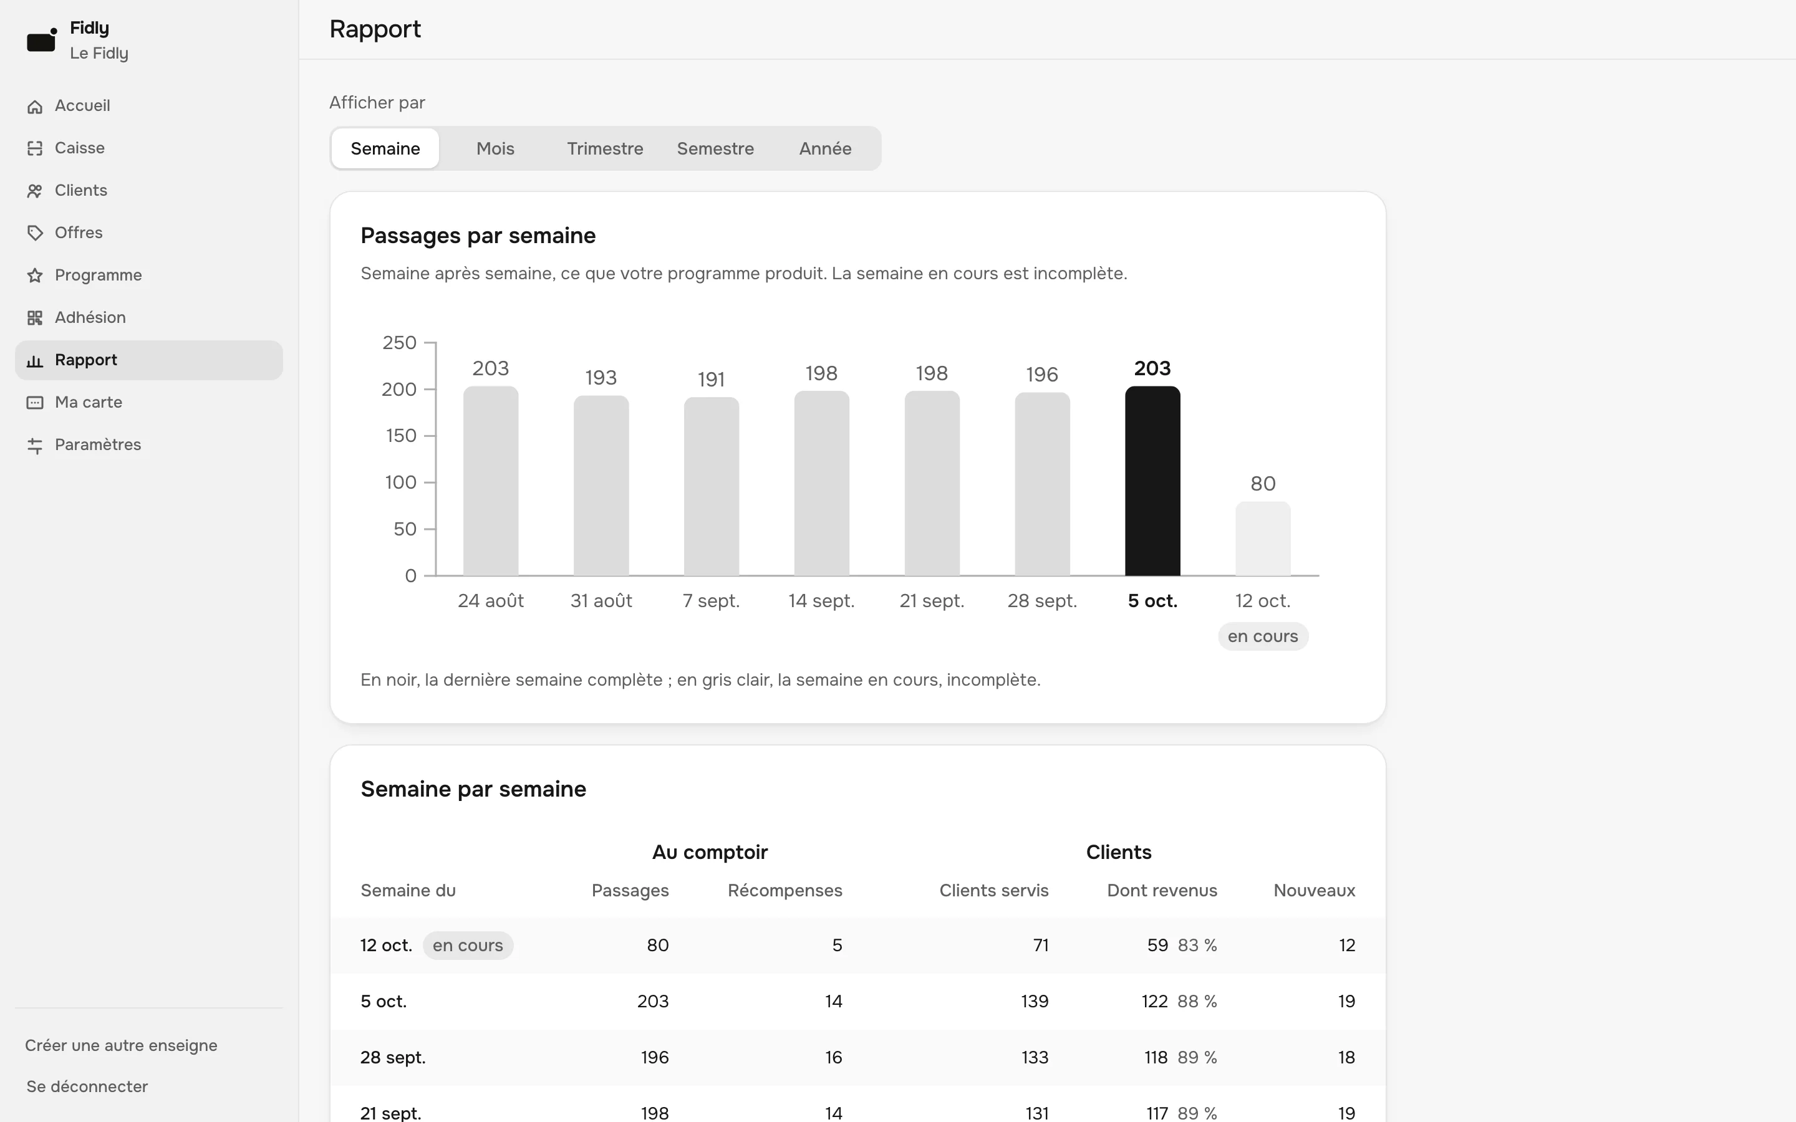Click the '12 oct.' axis label
This screenshot has height=1122, width=1796.
coord(1263,601)
